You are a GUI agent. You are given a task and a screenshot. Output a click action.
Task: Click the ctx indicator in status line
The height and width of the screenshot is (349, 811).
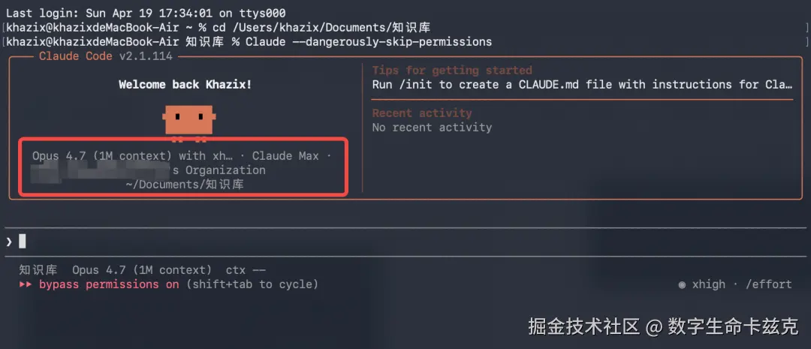[246, 270]
